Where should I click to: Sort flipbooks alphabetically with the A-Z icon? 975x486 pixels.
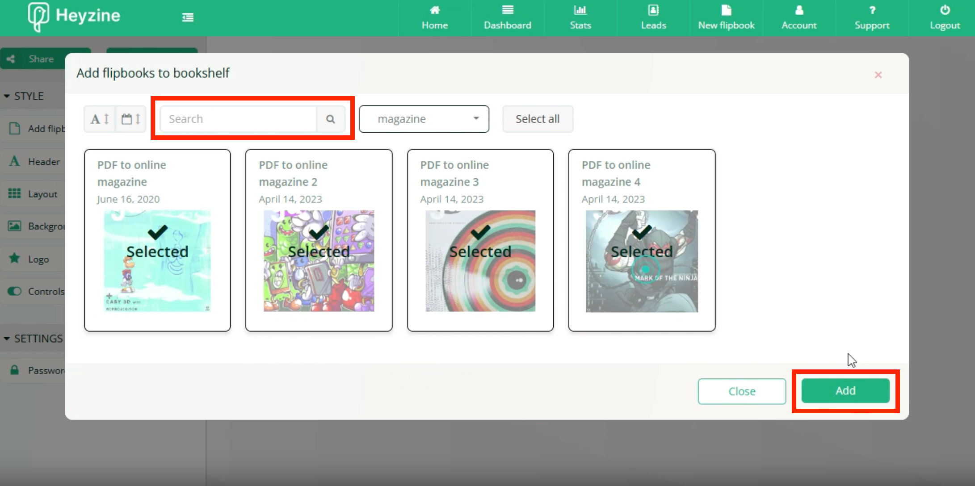(x=99, y=119)
